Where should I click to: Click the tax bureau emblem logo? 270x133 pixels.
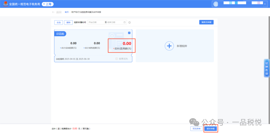5,4
